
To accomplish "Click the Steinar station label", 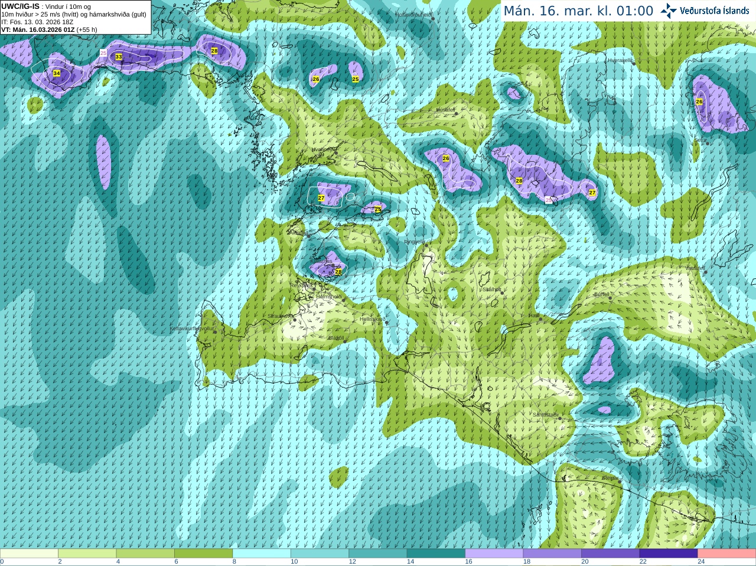I will (610, 478).
